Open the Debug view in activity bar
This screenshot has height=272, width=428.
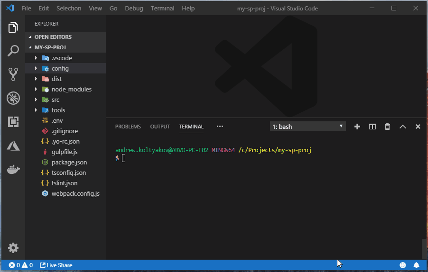(x=13, y=98)
